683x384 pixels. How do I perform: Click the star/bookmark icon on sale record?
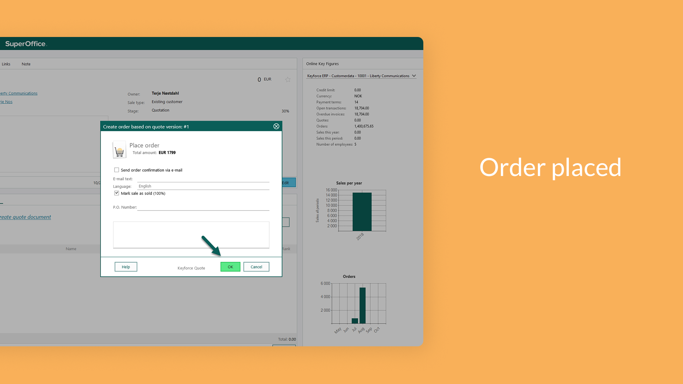pyautogui.click(x=288, y=79)
